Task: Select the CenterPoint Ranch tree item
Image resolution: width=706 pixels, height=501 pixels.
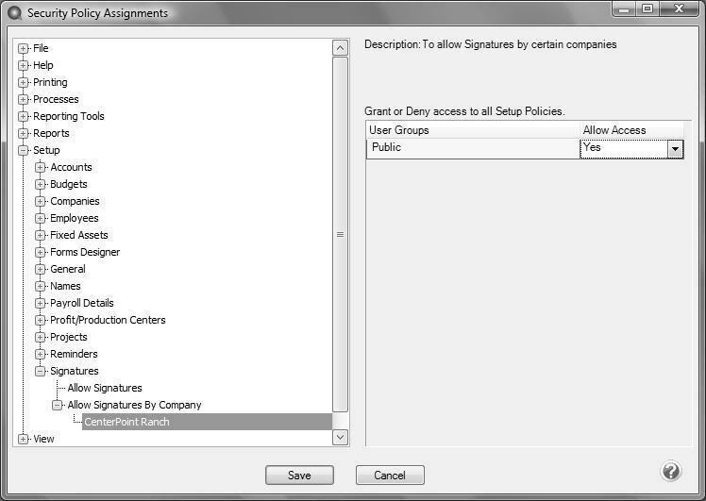Action: click(126, 422)
